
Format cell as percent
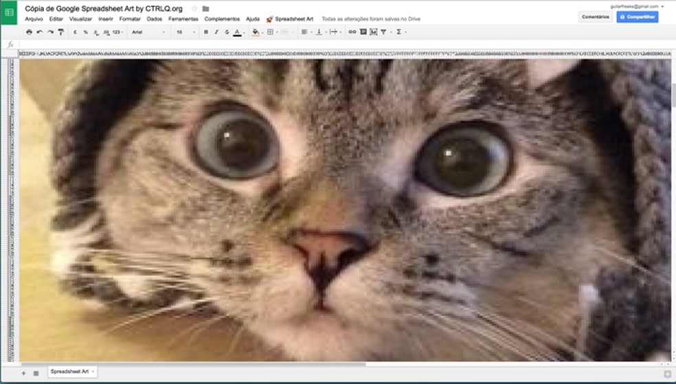tap(85, 32)
